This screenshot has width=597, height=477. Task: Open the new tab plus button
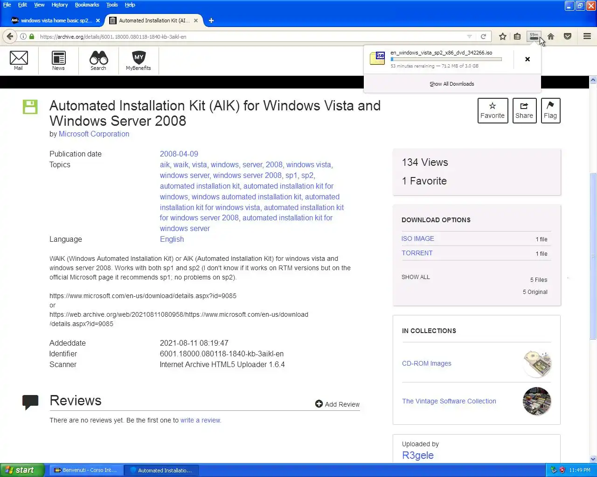[211, 20]
